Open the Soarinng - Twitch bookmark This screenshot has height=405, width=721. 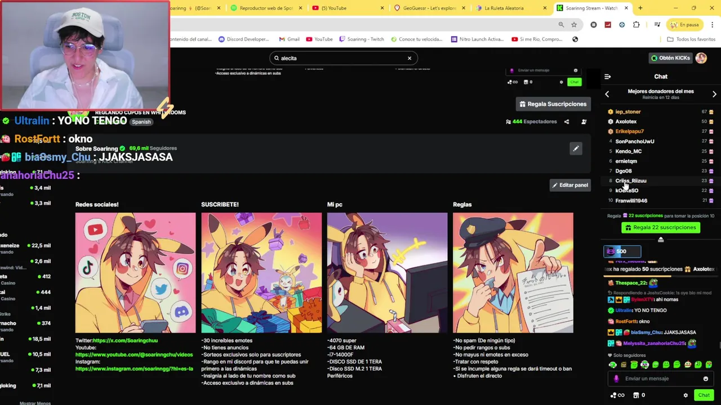362,39
